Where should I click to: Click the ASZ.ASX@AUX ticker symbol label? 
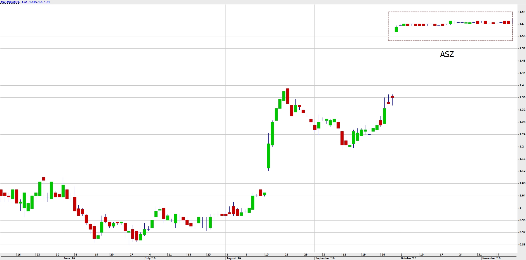click(x=10, y=2)
